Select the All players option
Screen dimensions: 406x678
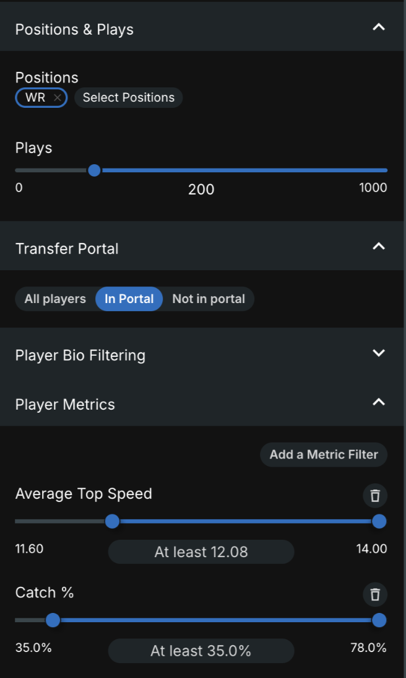tap(55, 299)
